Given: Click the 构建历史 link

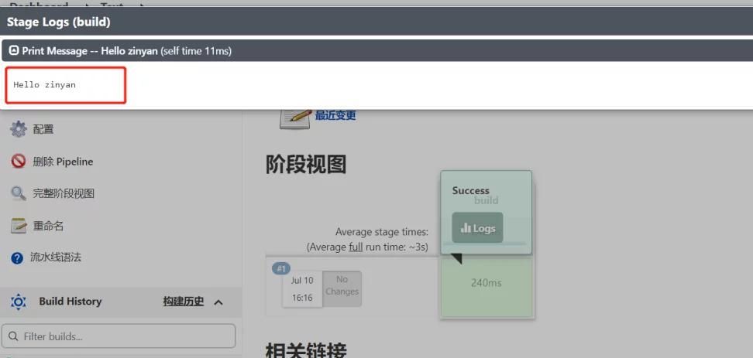Looking at the screenshot, I should [x=183, y=302].
